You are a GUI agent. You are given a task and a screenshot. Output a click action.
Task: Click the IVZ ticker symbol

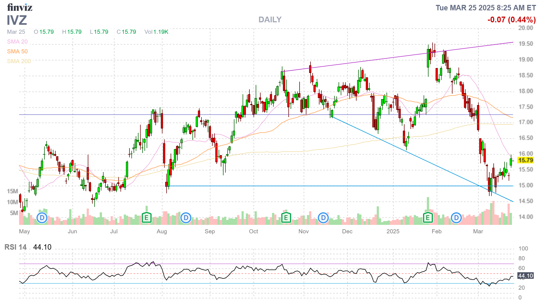[x=17, y=20]
